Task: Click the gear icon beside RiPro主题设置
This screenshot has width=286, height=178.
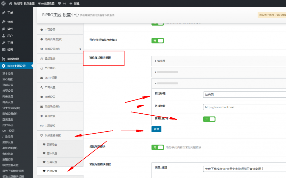Action: pos(4,66)
